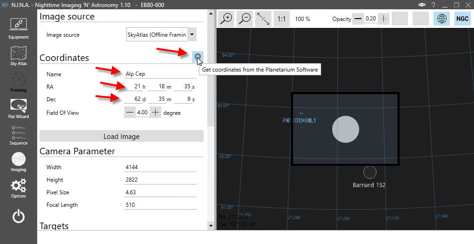Open the Equipment section in sidebar
The width and height of the screenshot is (474, 244).
19,28
